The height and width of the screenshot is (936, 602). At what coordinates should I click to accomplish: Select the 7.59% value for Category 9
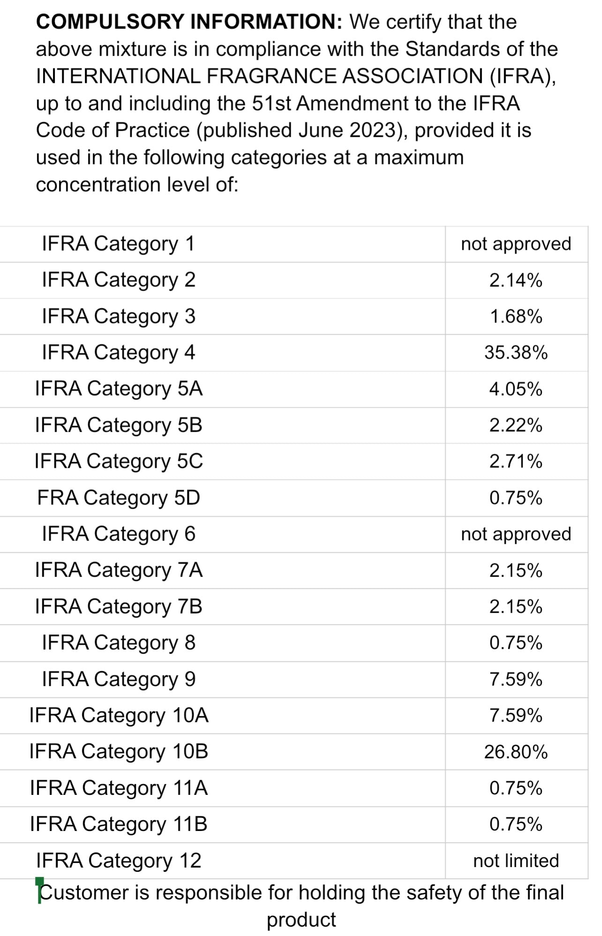516,679
